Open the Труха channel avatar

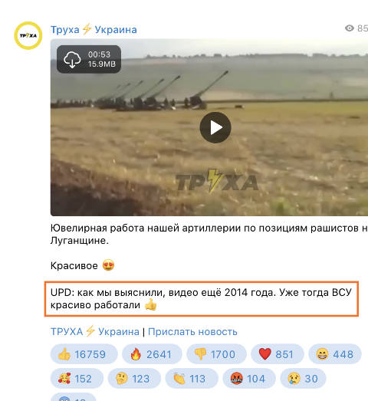(x=28, y=35)
